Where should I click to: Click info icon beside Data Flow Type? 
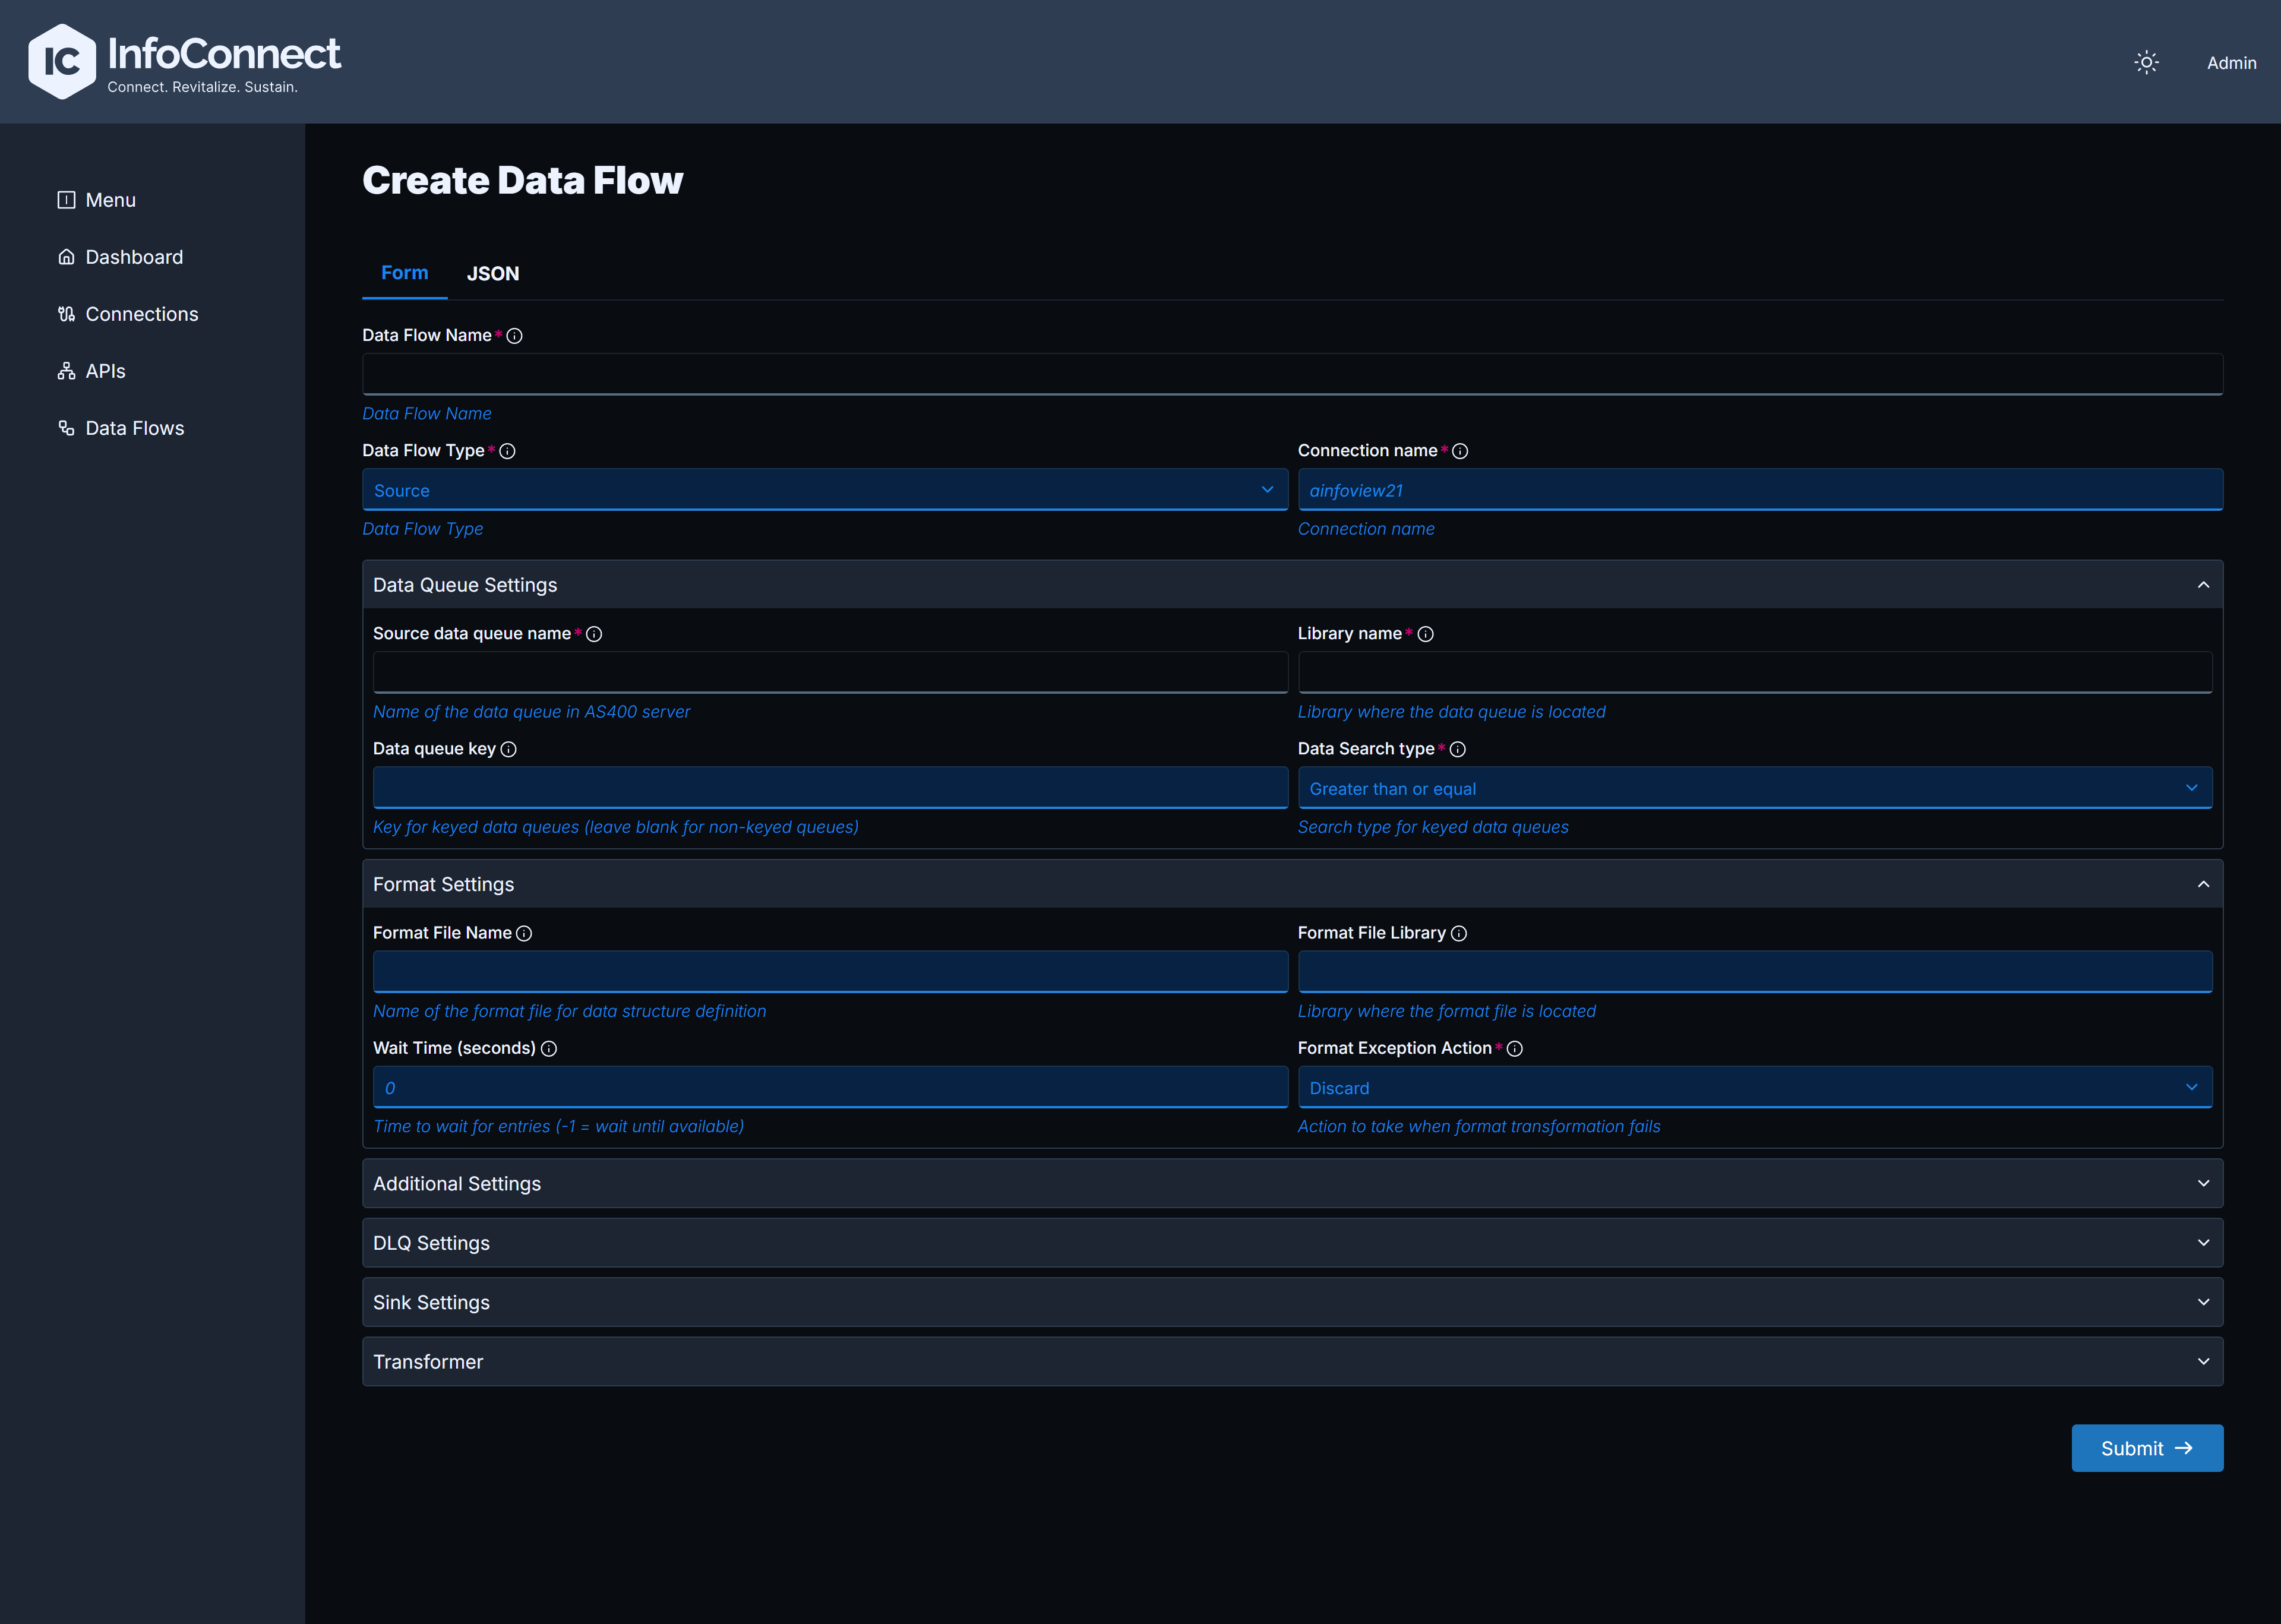[507, 451]
